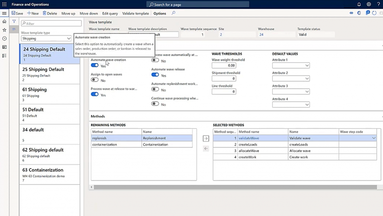Screen dimensions: 383x216
Task: Click Validate template in action bar
Action: [x=135, y=13]
